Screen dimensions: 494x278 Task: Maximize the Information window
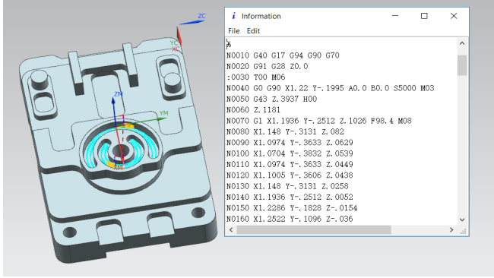[x=424, y=16]
